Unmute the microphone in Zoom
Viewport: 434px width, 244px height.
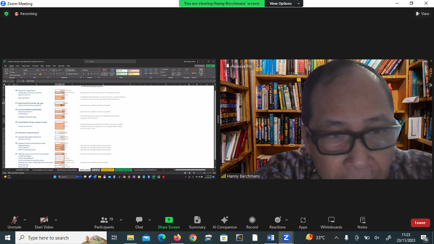point(14,222)
